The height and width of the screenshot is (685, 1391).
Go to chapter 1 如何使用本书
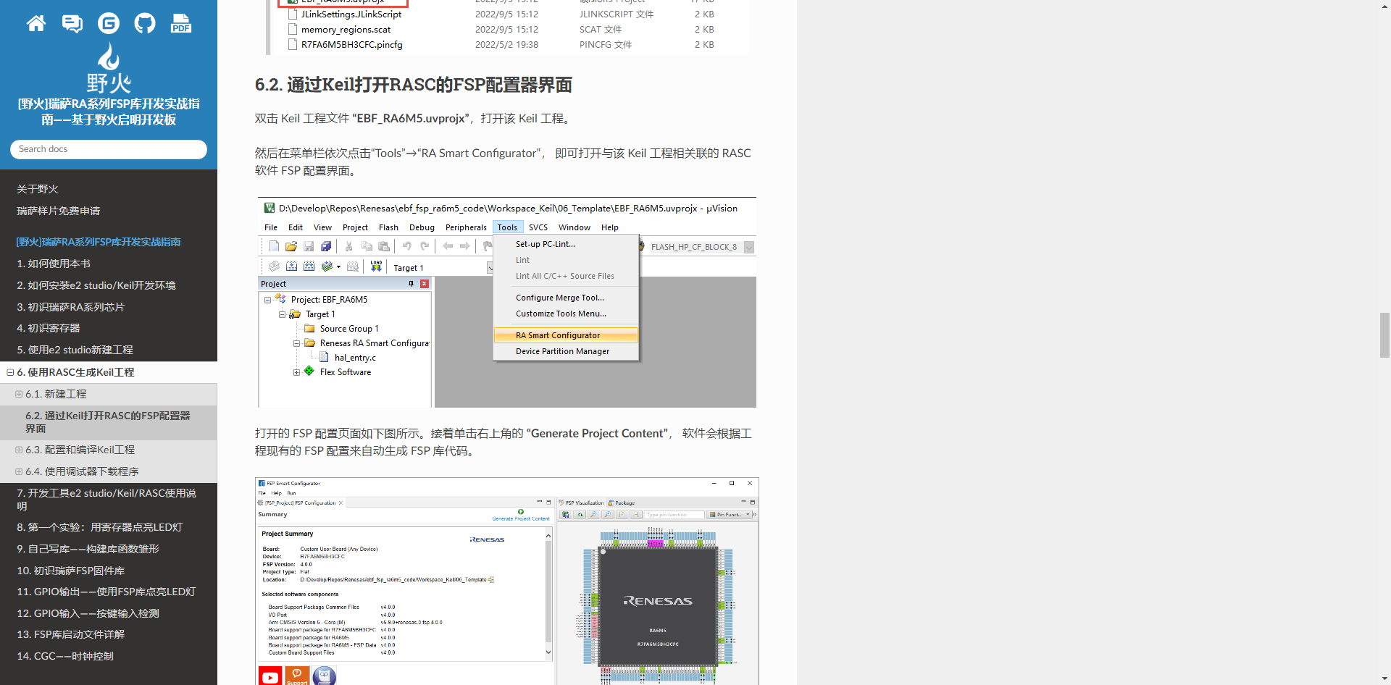pos(54,264)
